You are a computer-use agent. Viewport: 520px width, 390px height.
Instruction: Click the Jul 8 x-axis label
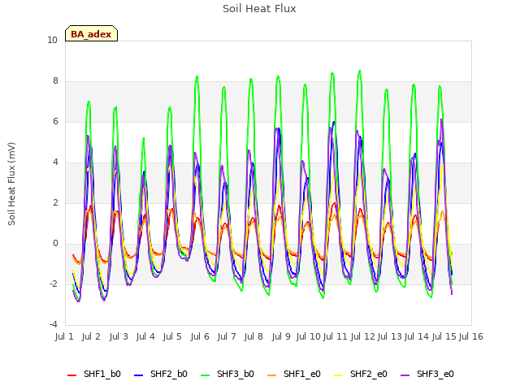pos(253,336)
